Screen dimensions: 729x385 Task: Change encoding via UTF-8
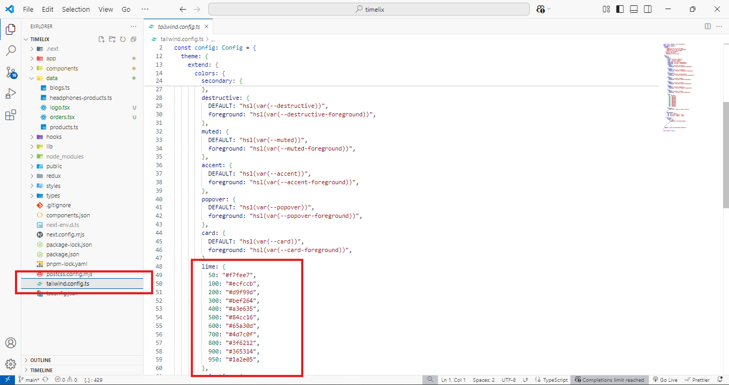pyautogui.click(x=508, y=380)
